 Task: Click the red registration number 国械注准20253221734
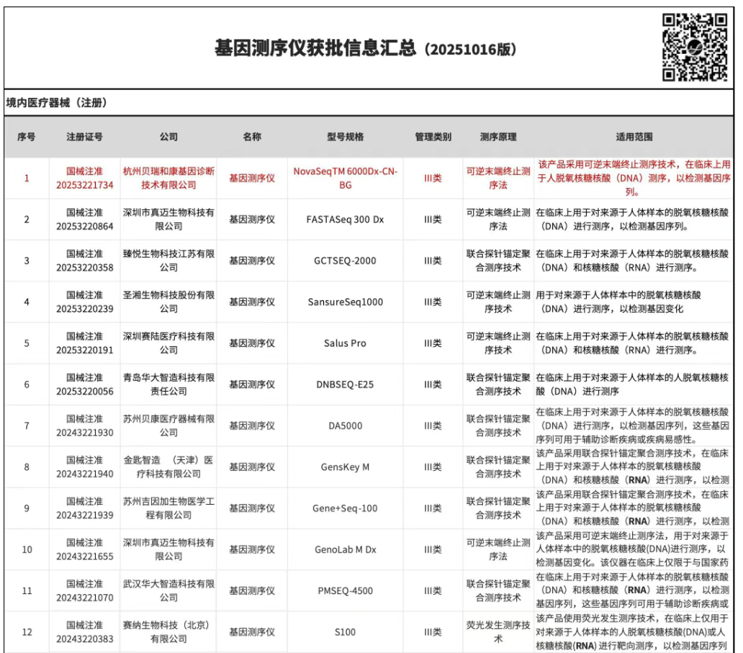tap(85, 178)
